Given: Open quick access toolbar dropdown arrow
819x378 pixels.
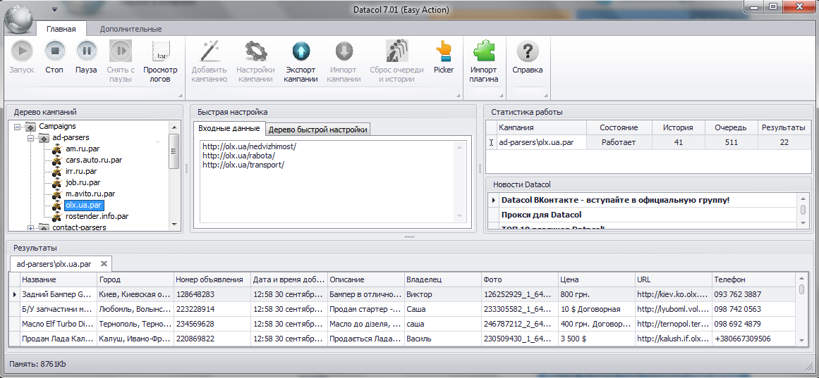Looking at the screenshot, I should click(x=54, y=9).
